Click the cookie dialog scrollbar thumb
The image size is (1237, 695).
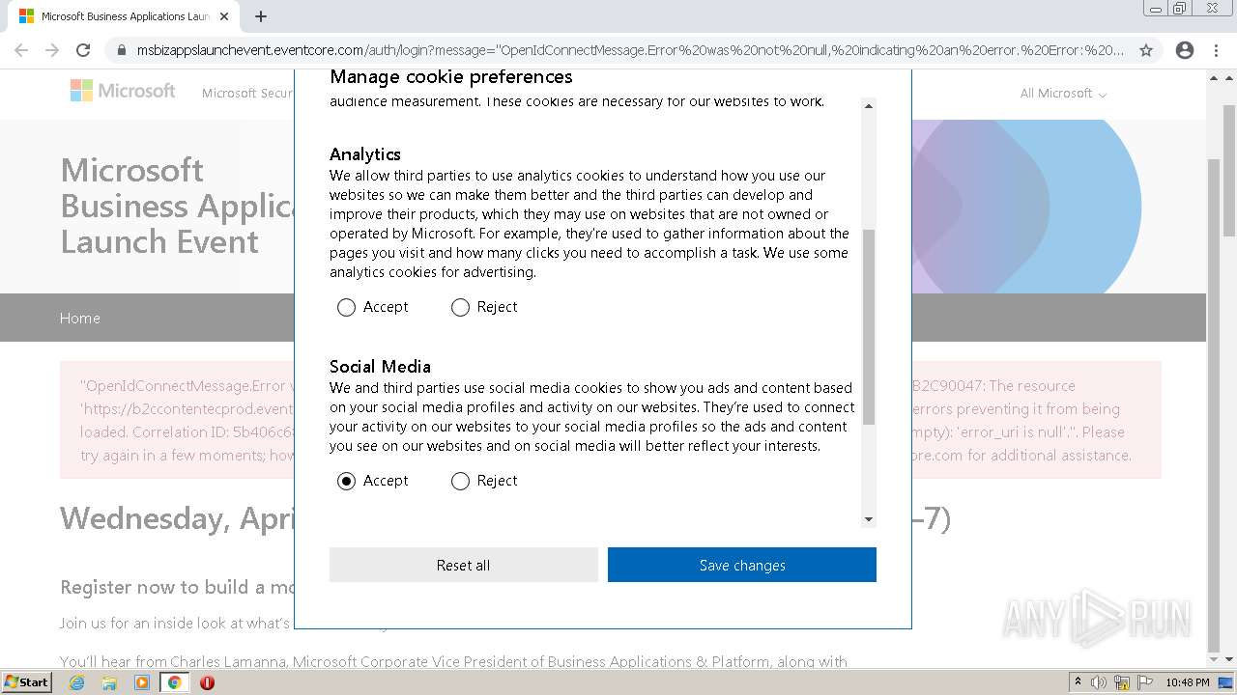click(868, 327)
